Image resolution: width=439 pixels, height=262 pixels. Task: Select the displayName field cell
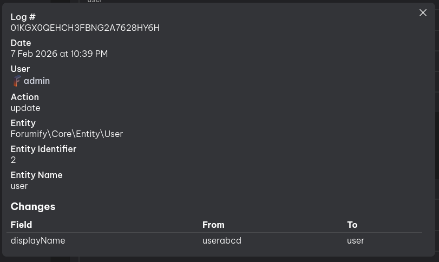(x=38, y=241)
